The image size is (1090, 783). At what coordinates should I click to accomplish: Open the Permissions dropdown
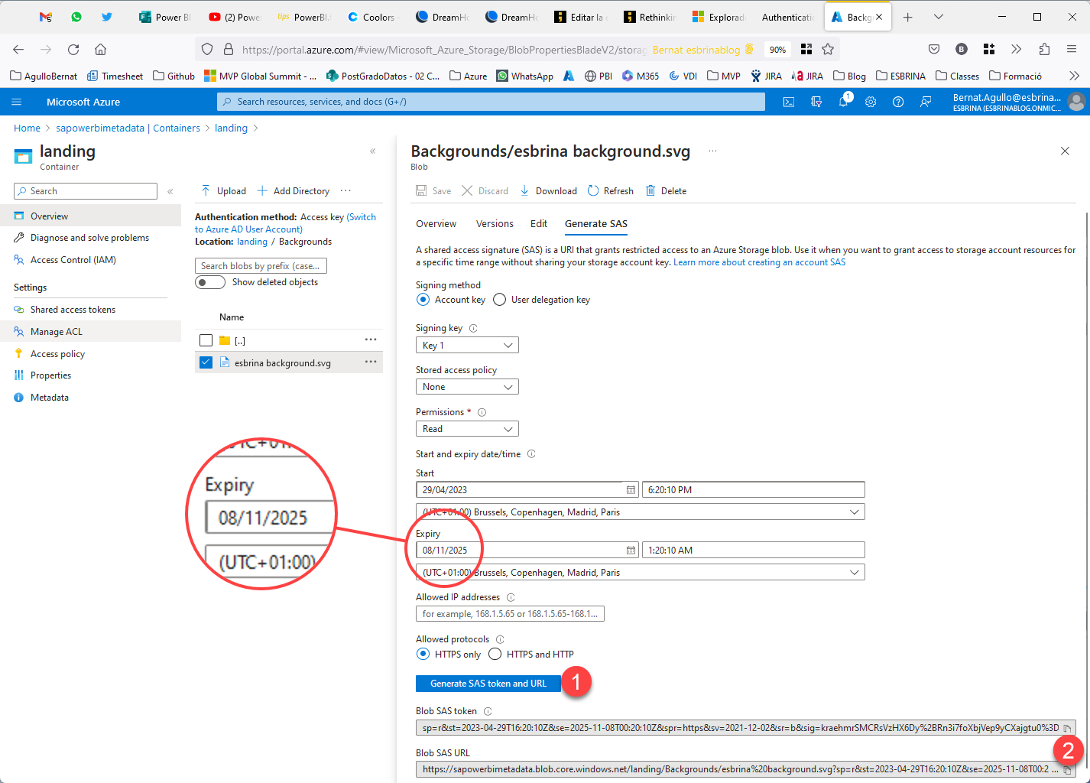point(467,429)
